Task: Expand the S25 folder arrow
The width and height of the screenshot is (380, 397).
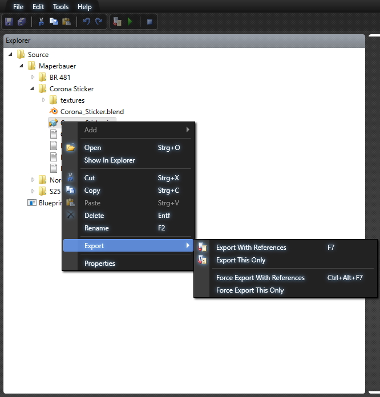Action: [33, 191]
